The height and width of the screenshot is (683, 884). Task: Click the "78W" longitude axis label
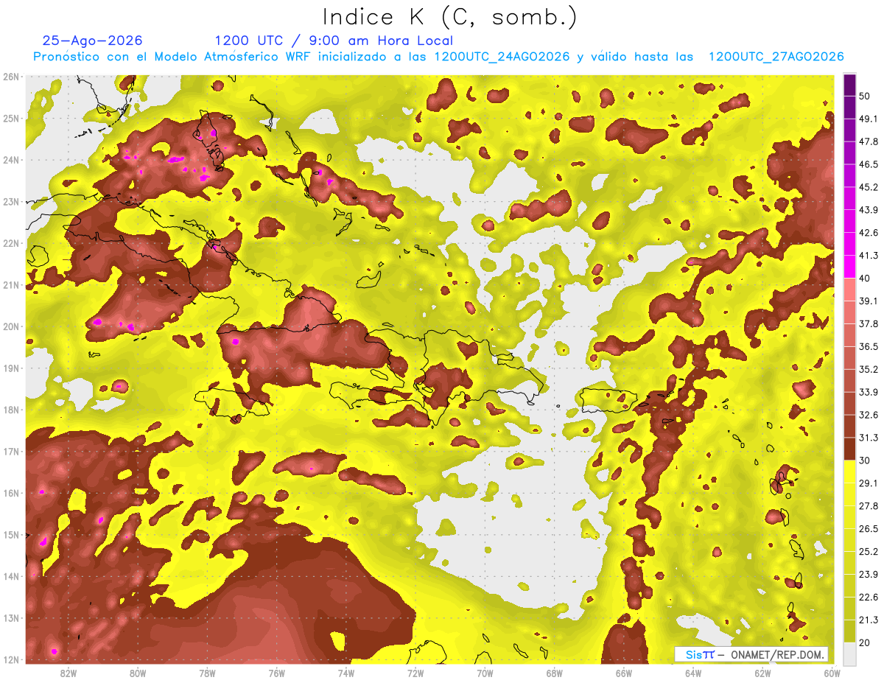(x=207, y=673)
